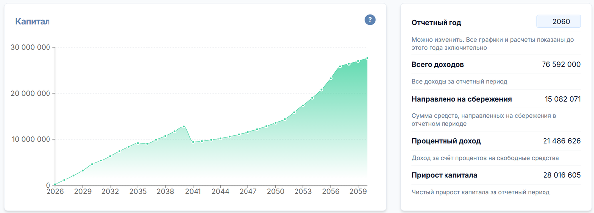Select the Прирост капитала value 28 016 605

tap(561, 175)
